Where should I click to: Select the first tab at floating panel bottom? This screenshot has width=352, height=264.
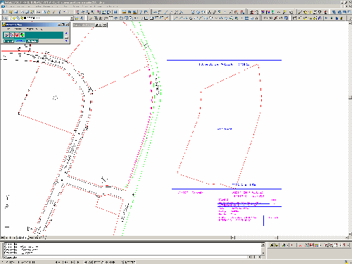[x=8, y=41]
